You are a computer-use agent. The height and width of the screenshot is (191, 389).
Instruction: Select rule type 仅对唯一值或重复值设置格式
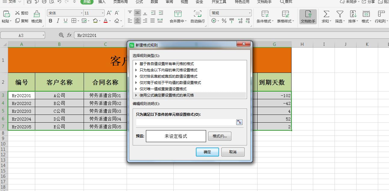190,89
